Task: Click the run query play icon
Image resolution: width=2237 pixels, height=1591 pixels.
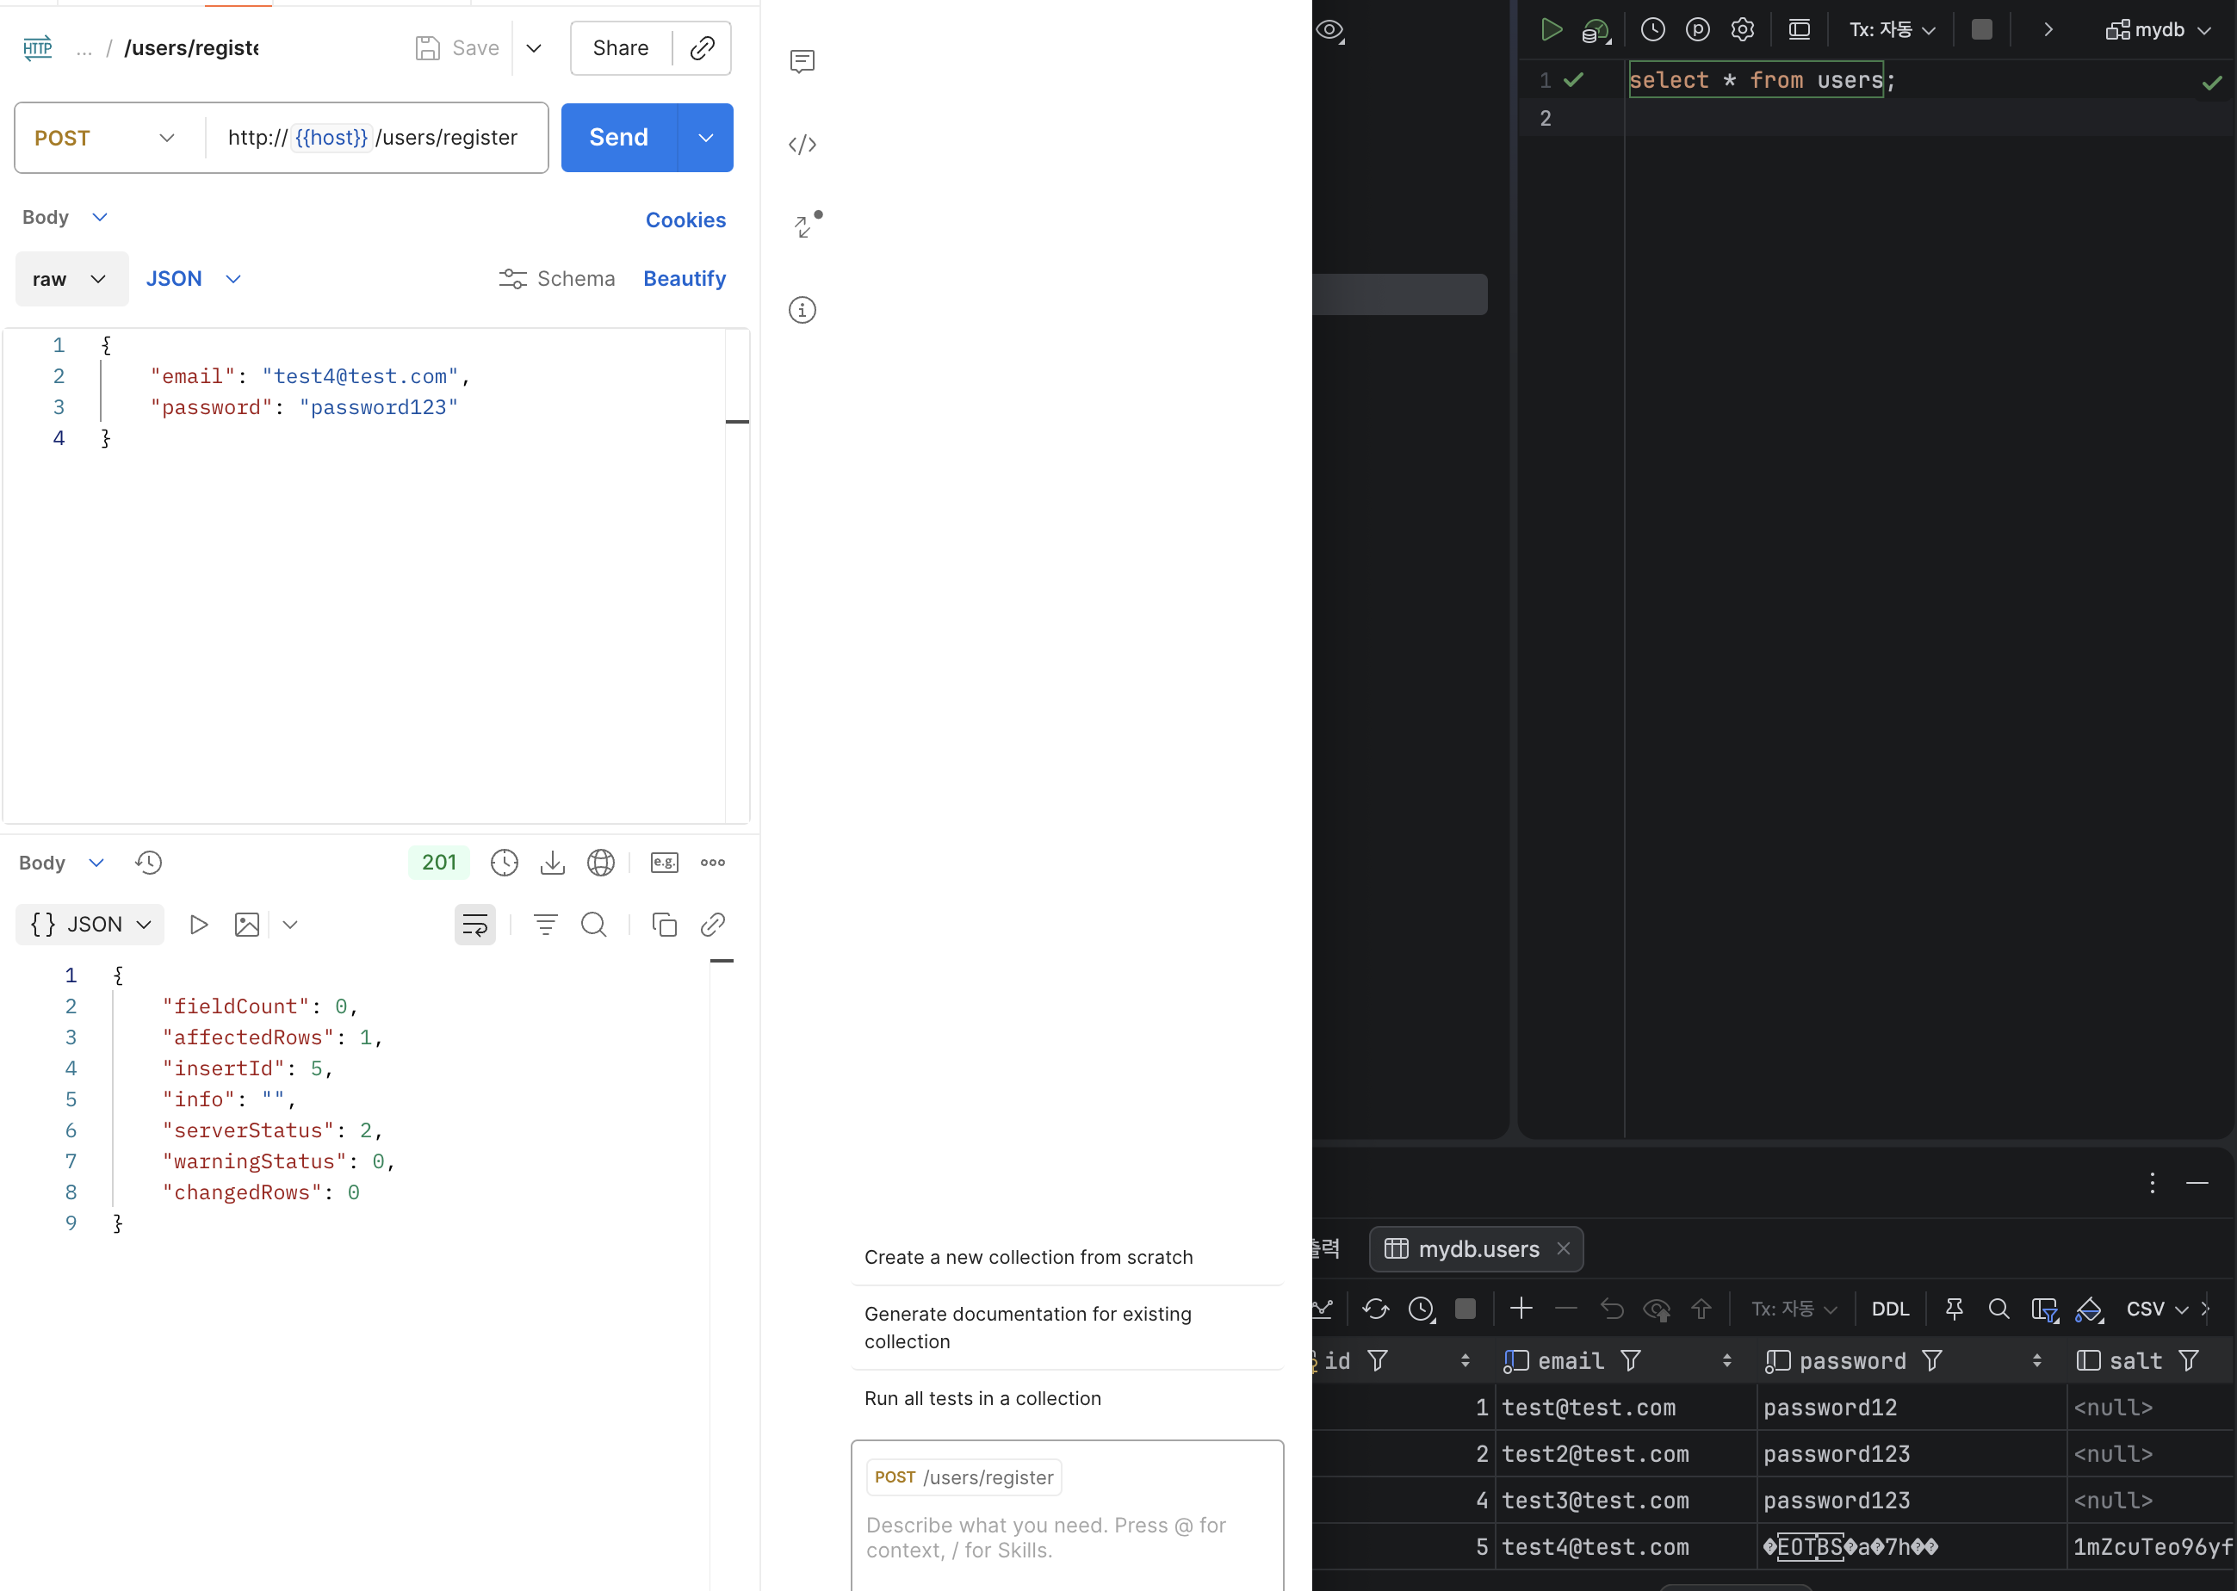Action: (x=1550, y=29)
